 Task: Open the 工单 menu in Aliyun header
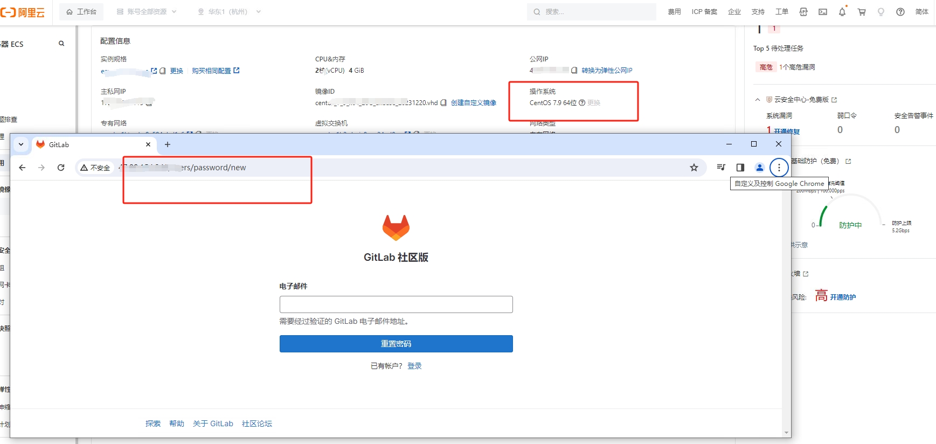pyautogui.click(x=782, y=12)
